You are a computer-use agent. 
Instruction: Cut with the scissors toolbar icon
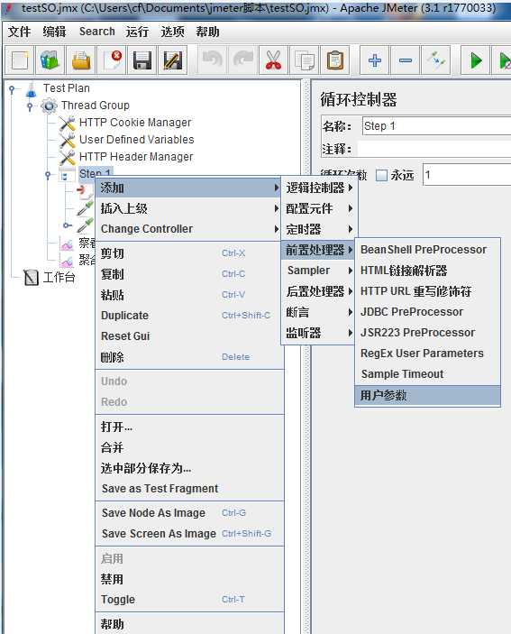pos(273,60)
